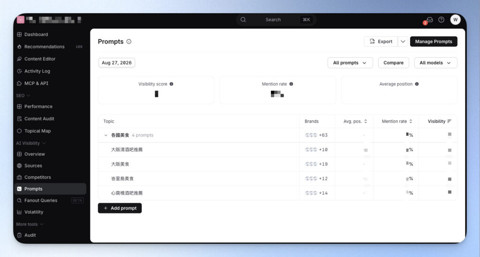Screen dimensions: 480x257
Task: Click the Content Editor pen icon
Action: (19, 59)
